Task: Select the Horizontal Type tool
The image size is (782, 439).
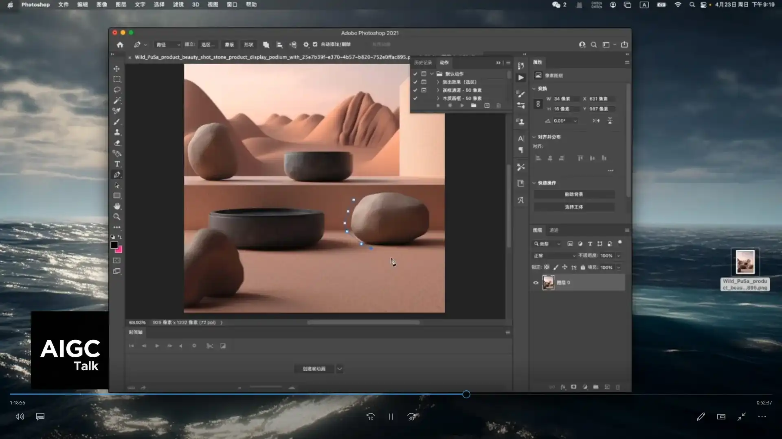Action: pos(117,164)
